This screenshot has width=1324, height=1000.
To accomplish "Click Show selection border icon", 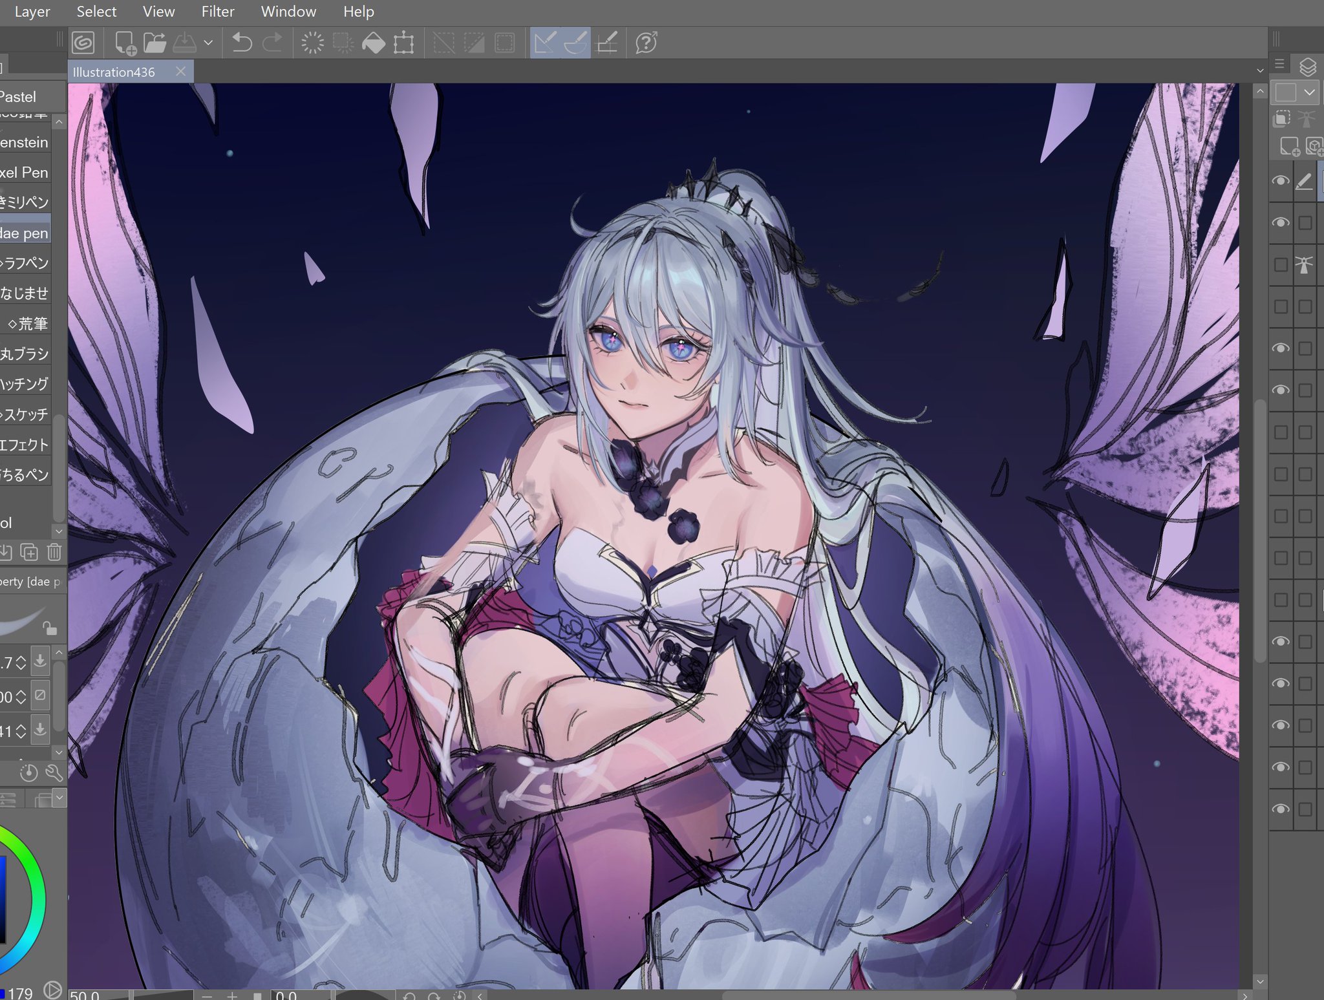I will click(504, 43).
